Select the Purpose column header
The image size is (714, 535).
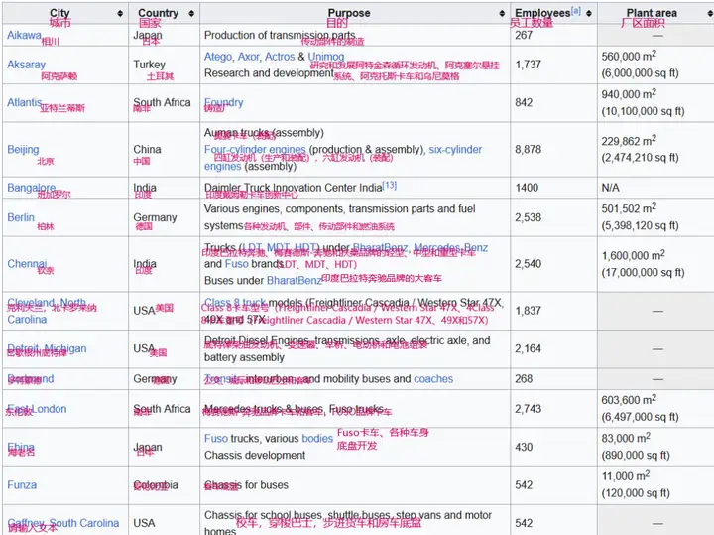coord(349,13)
